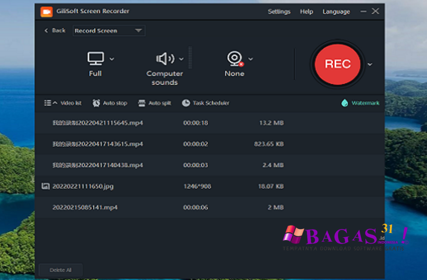Open the Language menu

(336, 12)
